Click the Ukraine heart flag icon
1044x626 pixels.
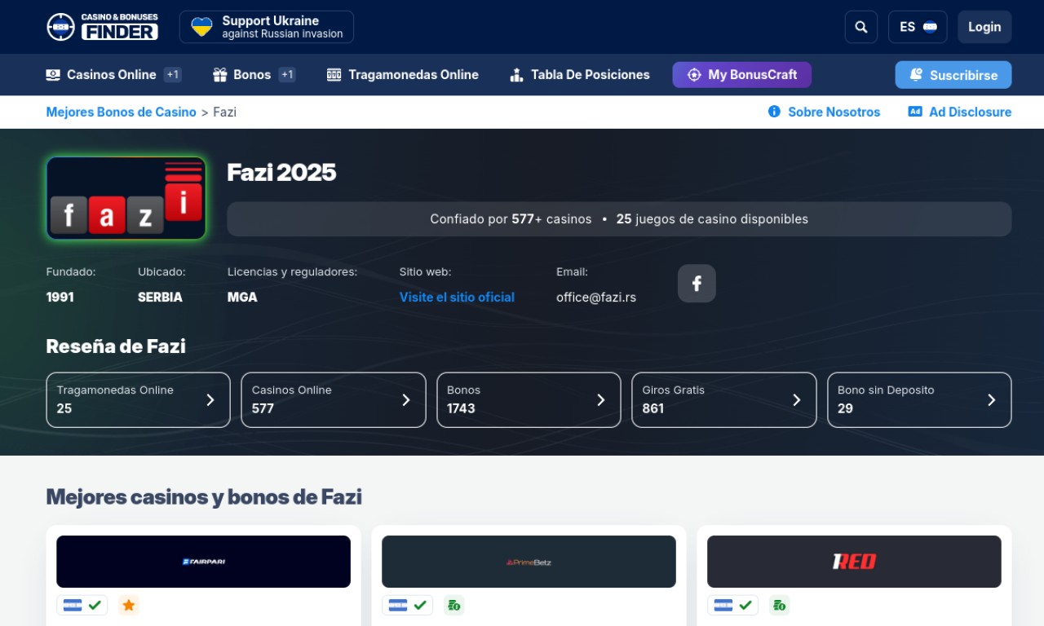click(x=201, y=27)
